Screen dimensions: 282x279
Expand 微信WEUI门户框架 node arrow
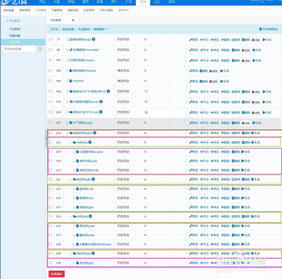click(x=108, y=91)
